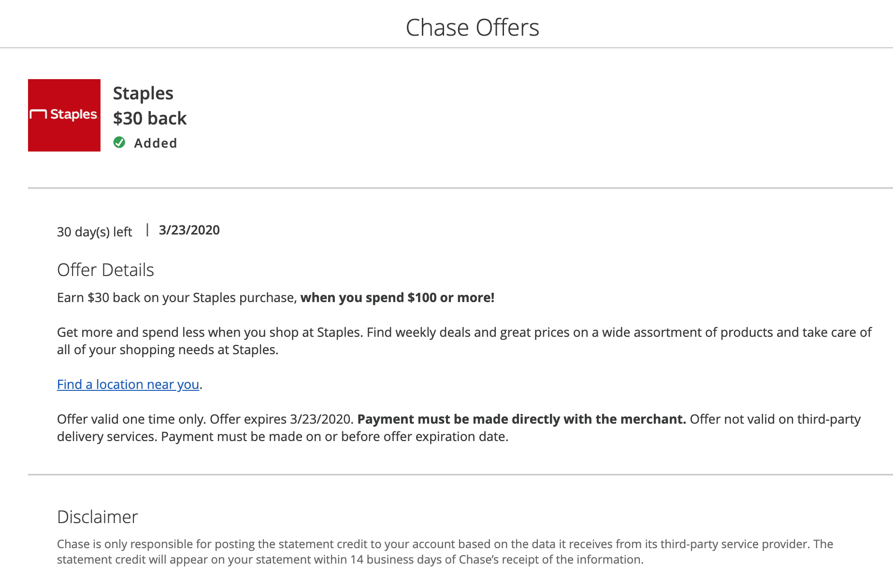The image size is (893, 580).
Task: Click the bold 3/23/2020 expiration date
Action: pyautogui.click(x=189, y=230)
